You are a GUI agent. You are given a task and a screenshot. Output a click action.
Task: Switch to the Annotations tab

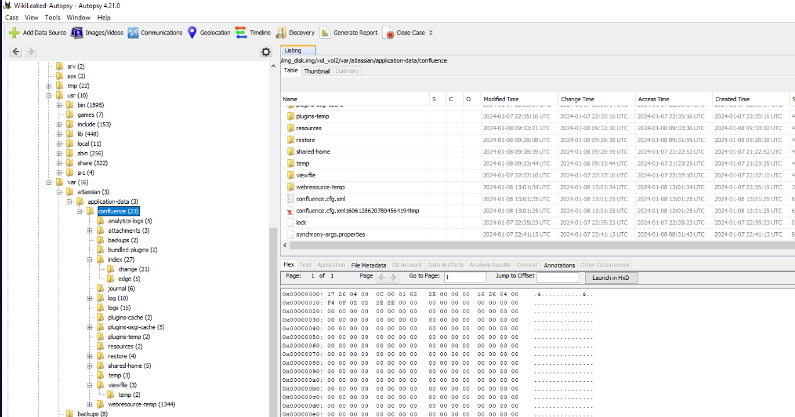[559, 265]
